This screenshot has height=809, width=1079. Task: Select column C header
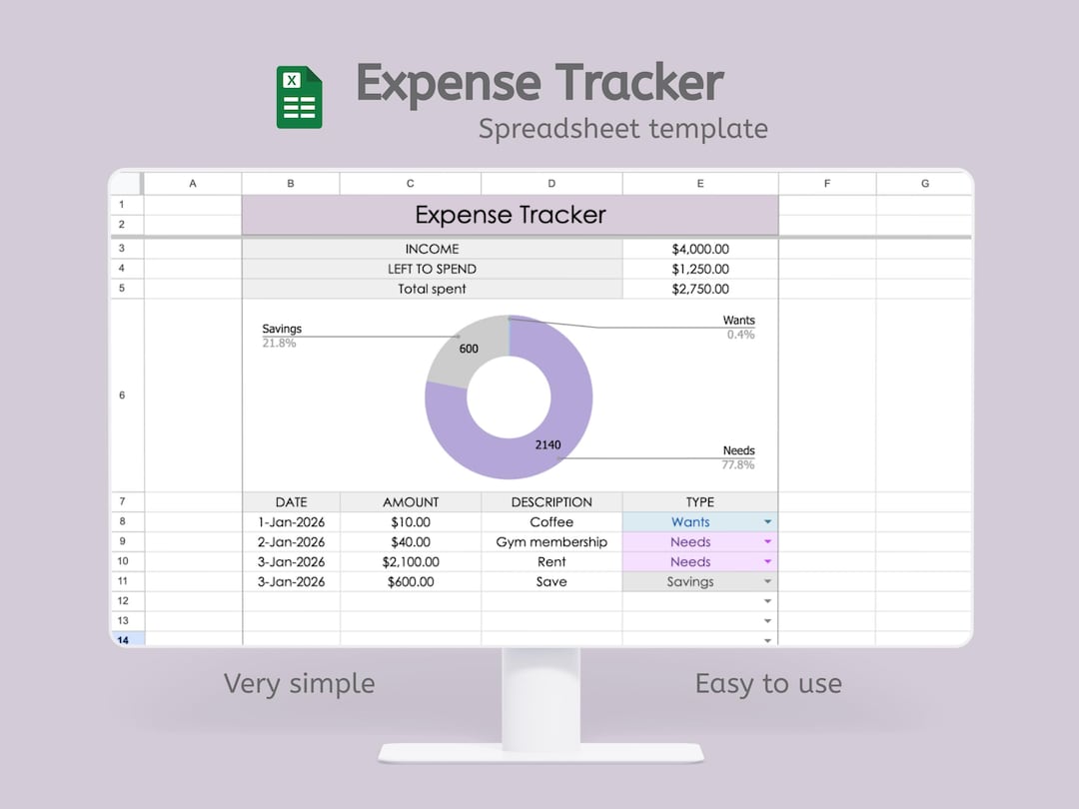pyautogui.click(x=411, y=184)
